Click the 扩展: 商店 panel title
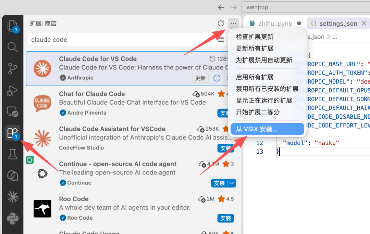Screen dimensions: 370x234 [43, 24]
